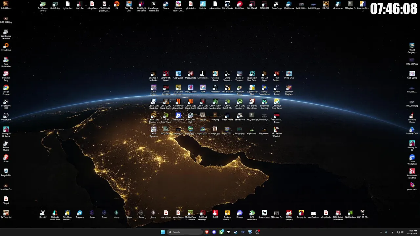Open the NVIDIA App shortcut
This screenshot has height=236, width=420.
click(x=350, y=214)
